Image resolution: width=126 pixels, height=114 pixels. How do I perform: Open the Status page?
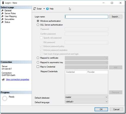point(7,22)
